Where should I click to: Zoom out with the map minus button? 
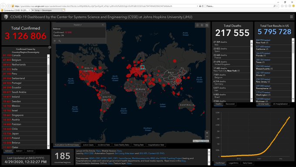click(207, 137)
